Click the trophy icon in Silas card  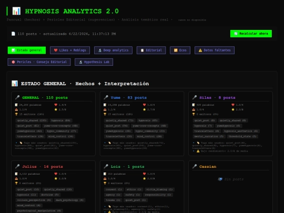click(194, 114)
